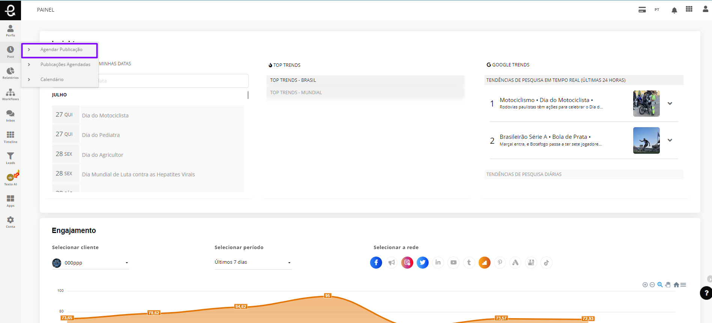Image resolution: width=712 pixels, height=323 pixels.
Task: Toggle the YouTube network filter
Action: tap(453, 263)
